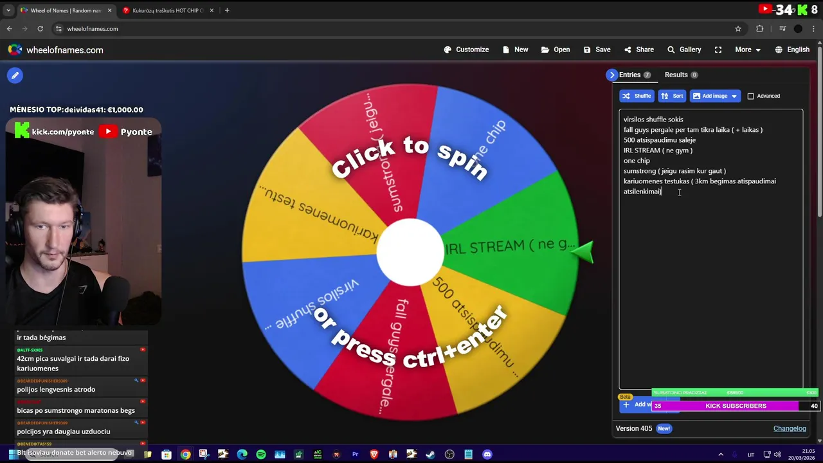The width and height of the screenshot is (823, 463).
Task: Open the Gallery
Action: click(x=684, y=50)
